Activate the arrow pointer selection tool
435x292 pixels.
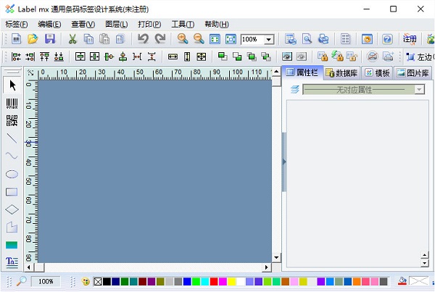coord(12,85)
